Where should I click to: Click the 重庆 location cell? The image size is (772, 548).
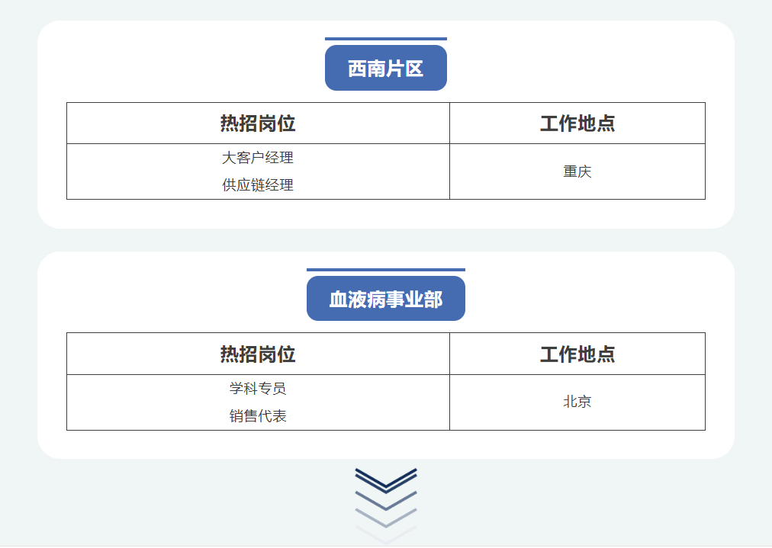577,171
